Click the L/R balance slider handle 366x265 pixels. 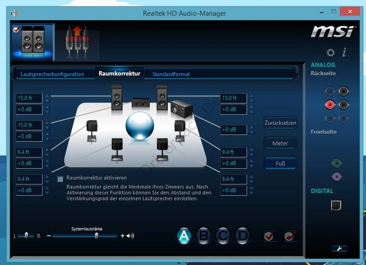coord(27,236)
